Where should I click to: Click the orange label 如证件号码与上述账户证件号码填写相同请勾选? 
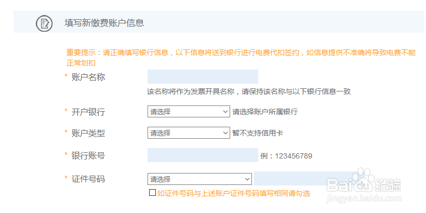233,193
